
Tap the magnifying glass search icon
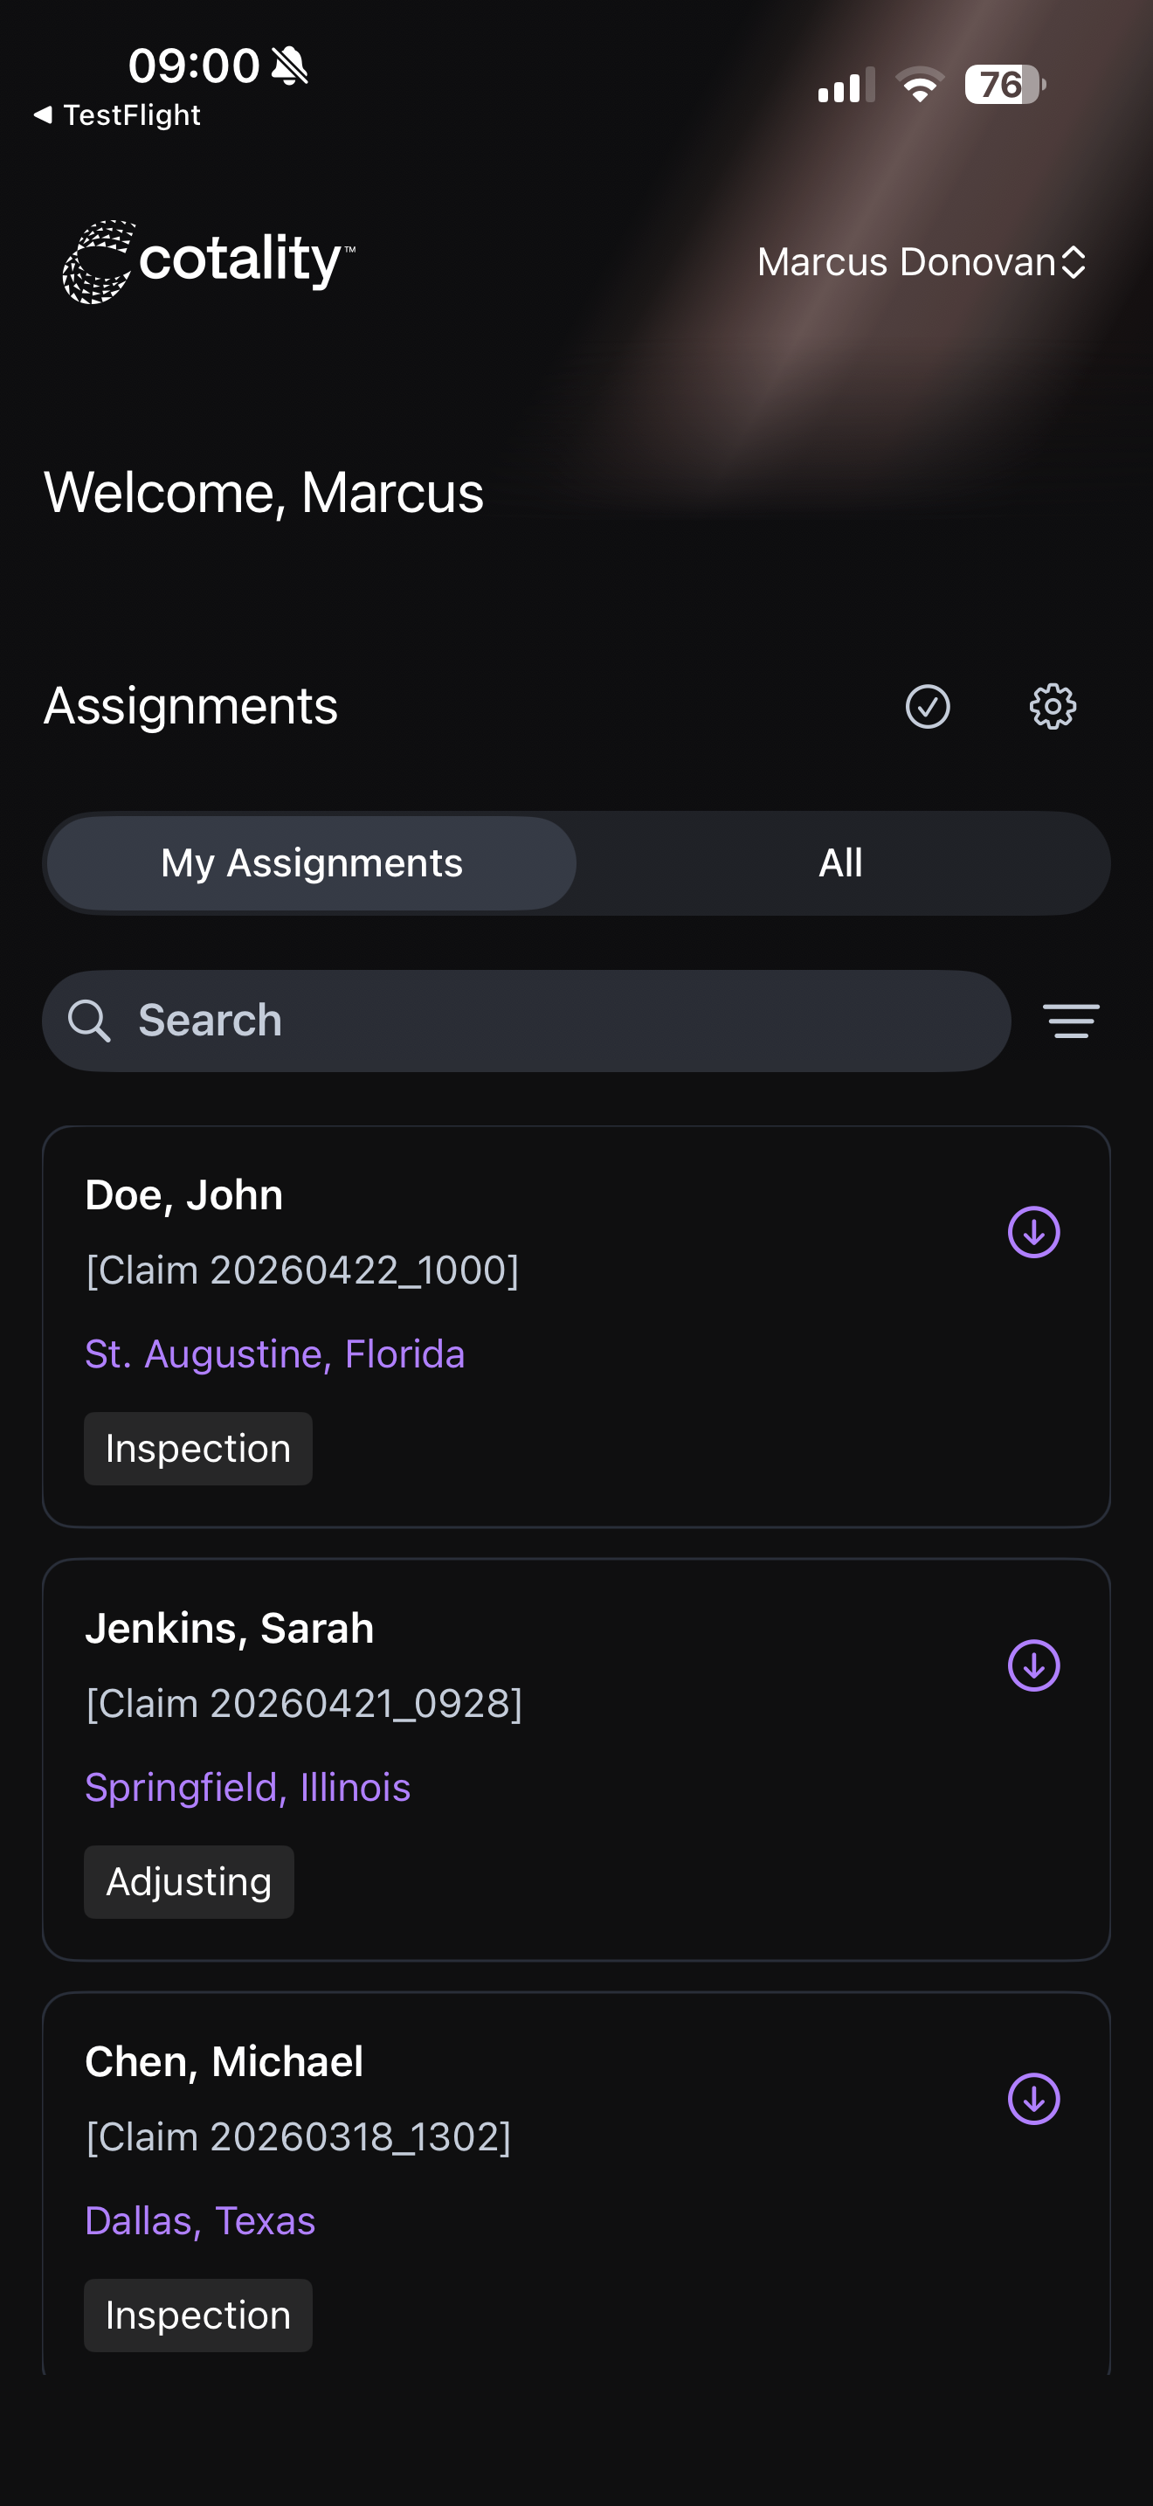click(x=88, y=1021)
